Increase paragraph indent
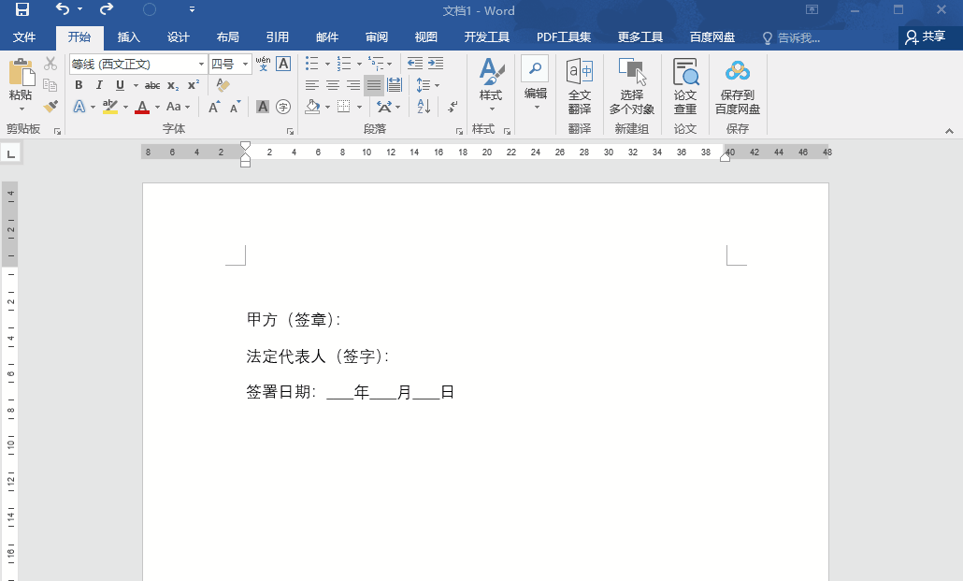 (436, 64)
